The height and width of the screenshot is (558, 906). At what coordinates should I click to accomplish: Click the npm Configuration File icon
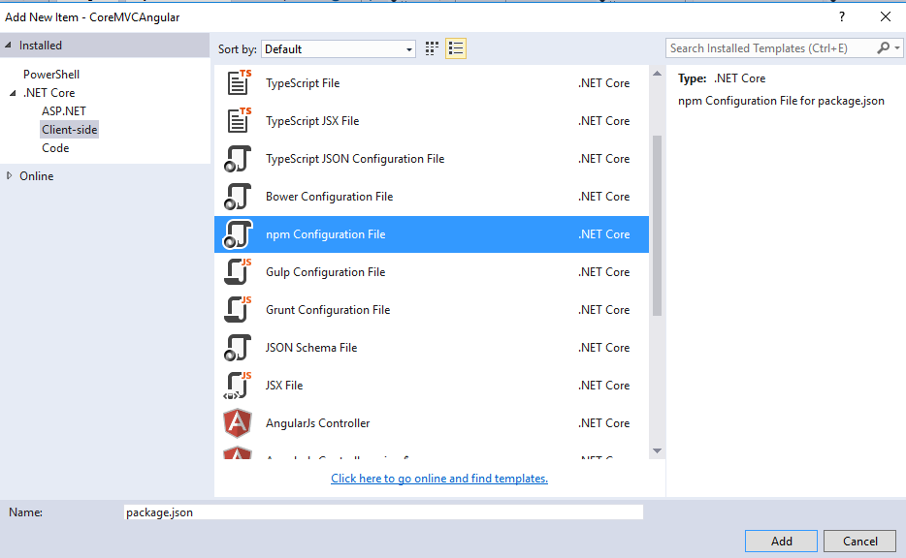pos(238,234)
